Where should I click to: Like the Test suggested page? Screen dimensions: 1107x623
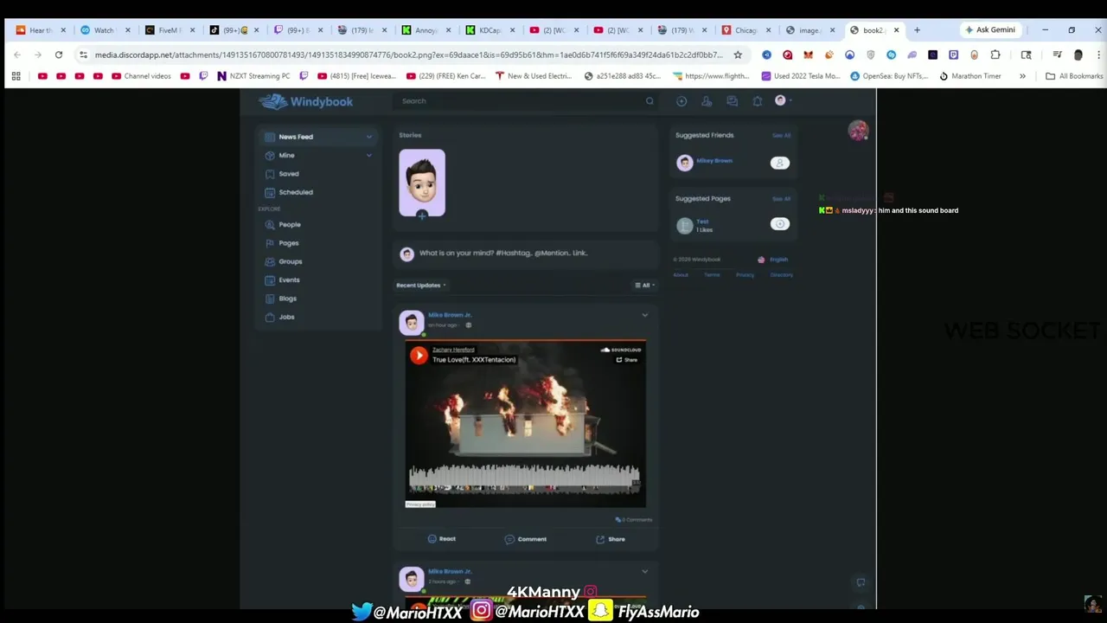click(780, 224)
